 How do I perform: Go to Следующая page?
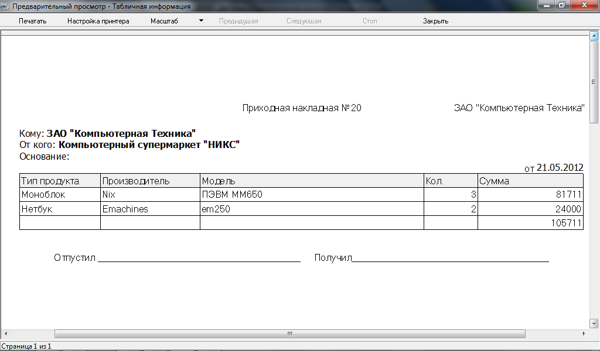click(304, 21)
